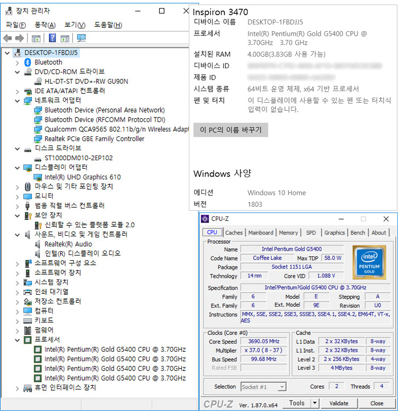Select Bluetooth Device (Personal Area Network)

pyautogui.click(x=105, y=110)
